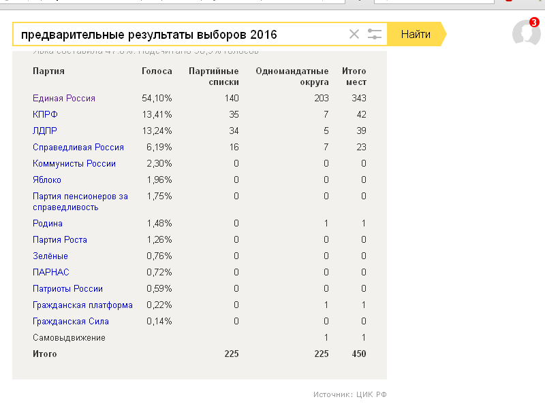Focus the search input field
This screenshot has width=545, height=408.
(x=181, y=35)
